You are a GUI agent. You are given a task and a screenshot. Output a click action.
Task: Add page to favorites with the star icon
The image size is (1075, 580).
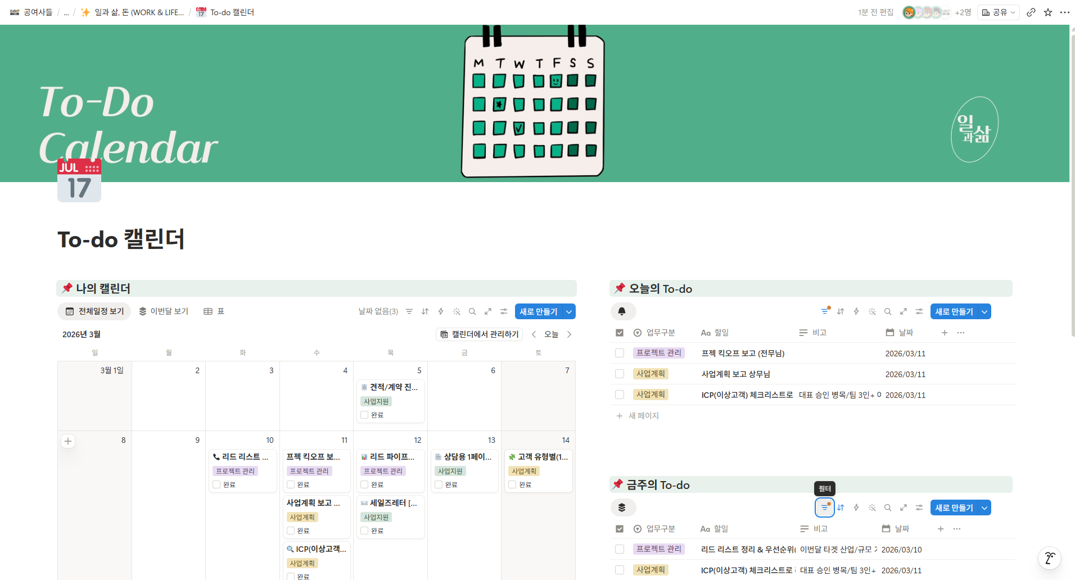coord(1048,12)
